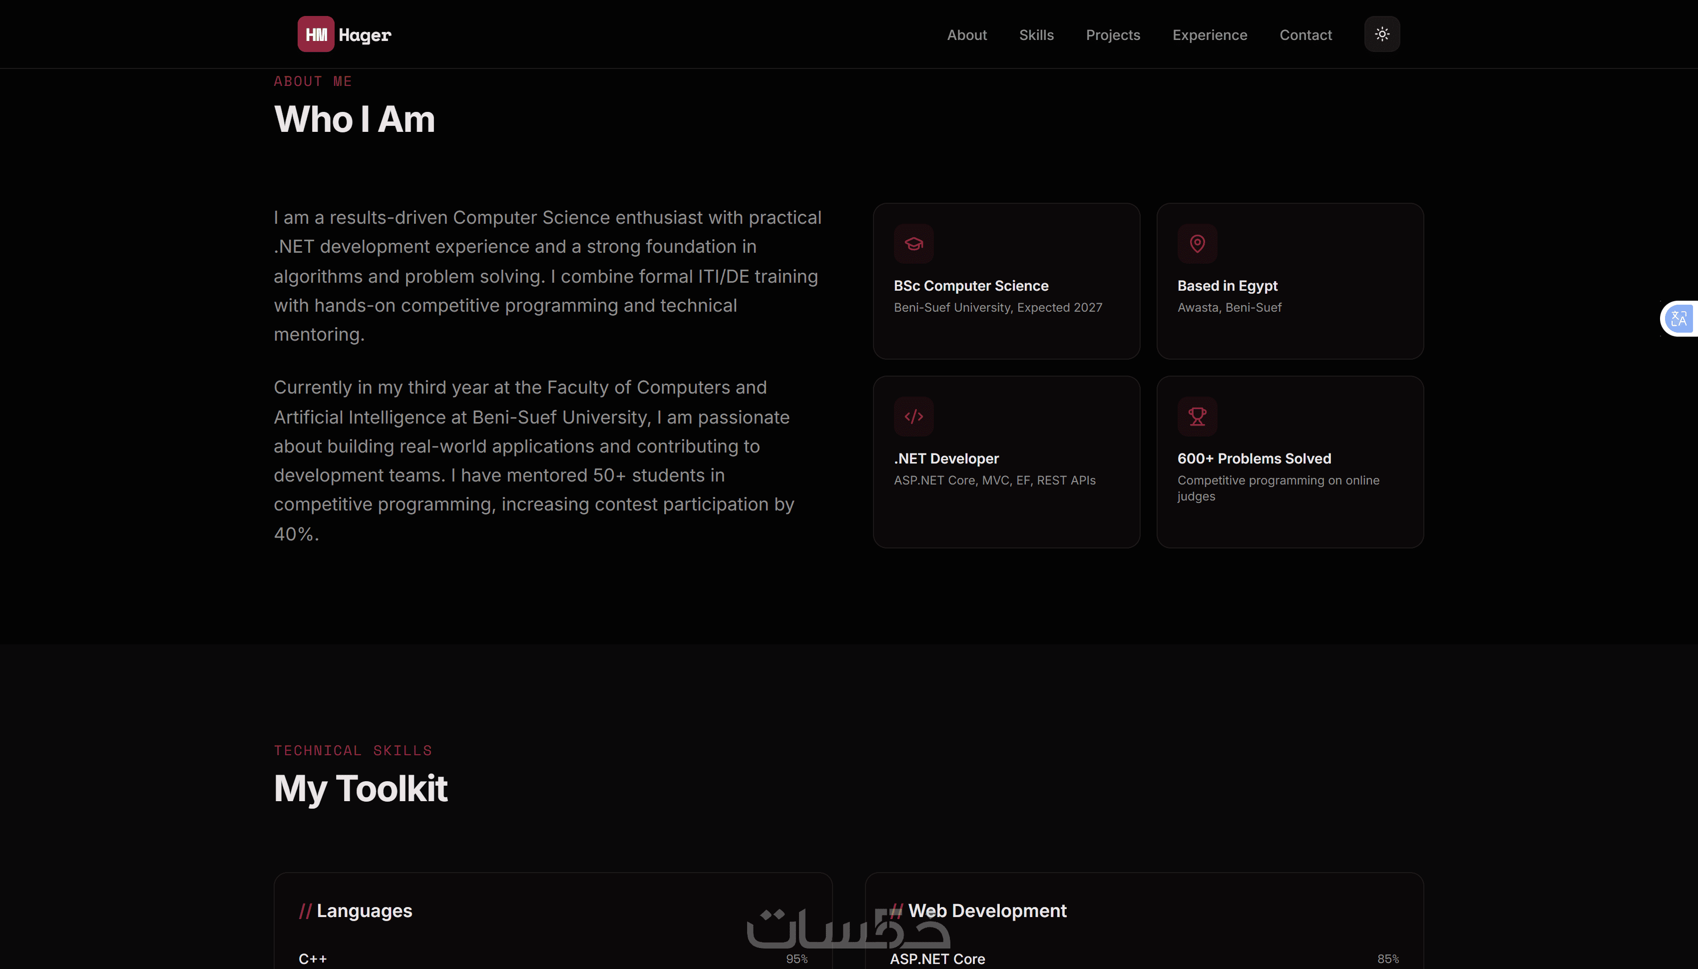Open the Contact nav link
The width and height of the screenshot is (1698, 969).
[x=1305, y=34]
